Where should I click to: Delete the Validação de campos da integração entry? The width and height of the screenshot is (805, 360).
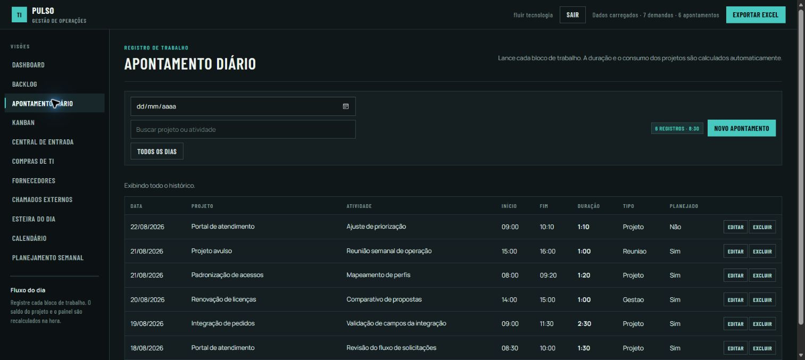(762, 324)
